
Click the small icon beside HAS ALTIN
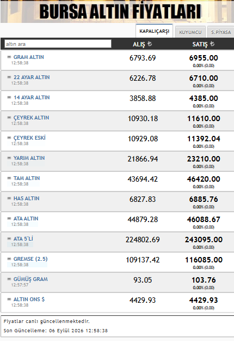(9, 199)
